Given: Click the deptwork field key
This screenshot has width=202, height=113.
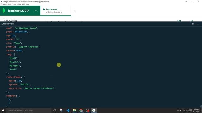Looking at the screenshot, I should [x=11, y=96].
